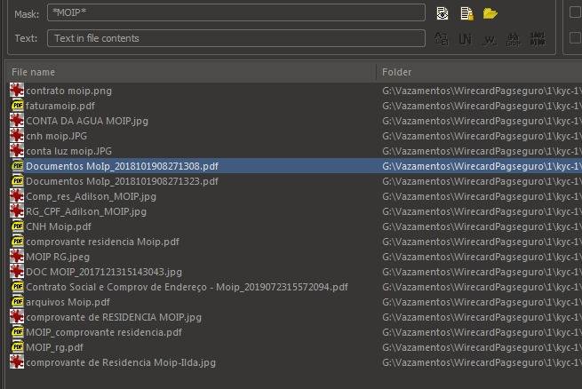Click folder path of arquivos Moip.pdf row

coord(482,302)
